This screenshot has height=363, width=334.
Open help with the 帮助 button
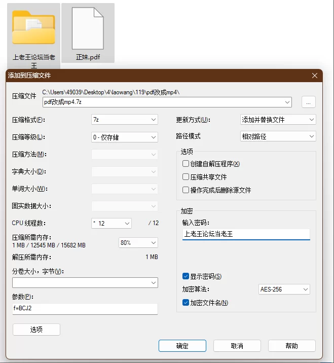pos(291,346)
